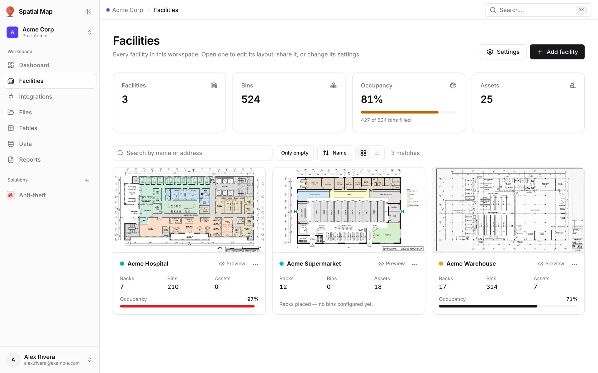Click the Acme Supermarket title

pos(314,264)
